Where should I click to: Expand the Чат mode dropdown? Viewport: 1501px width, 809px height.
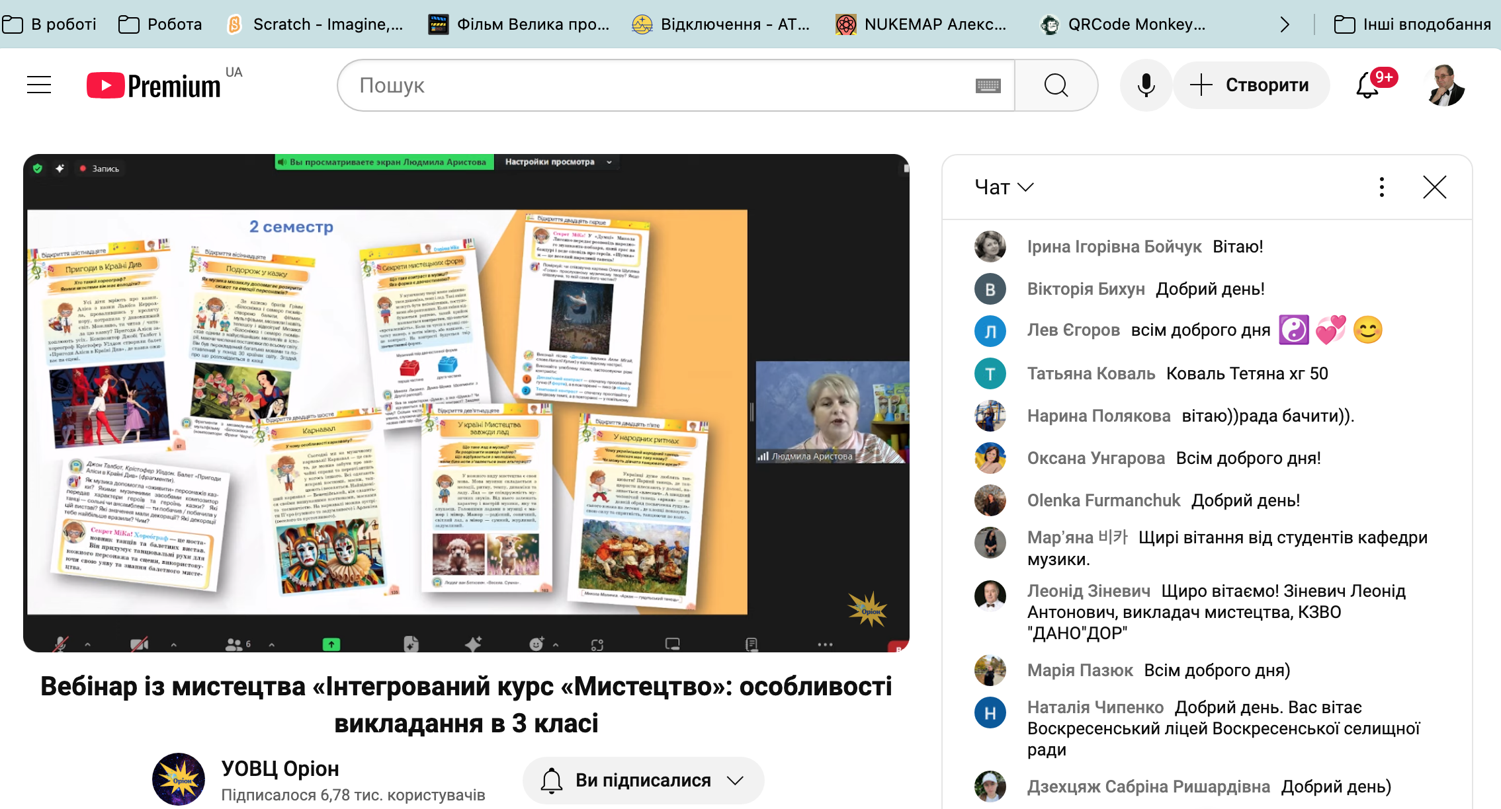pyautogui.click(x=1004, y=187)
